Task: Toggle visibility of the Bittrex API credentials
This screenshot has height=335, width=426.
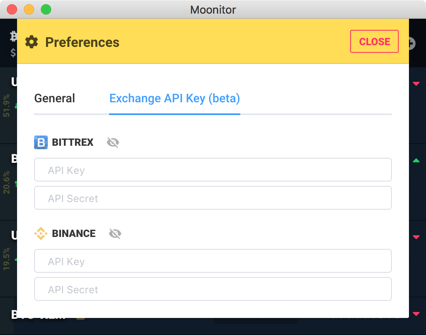Action: [112, 142]
